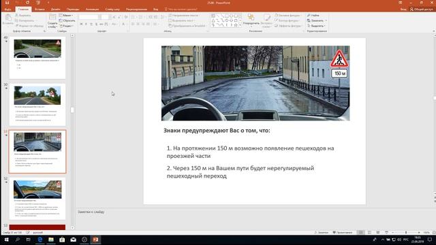The image size is (436, 245).
Task: Click the slide panel vertical scrollbar thumb
Action: coord(72,110)
